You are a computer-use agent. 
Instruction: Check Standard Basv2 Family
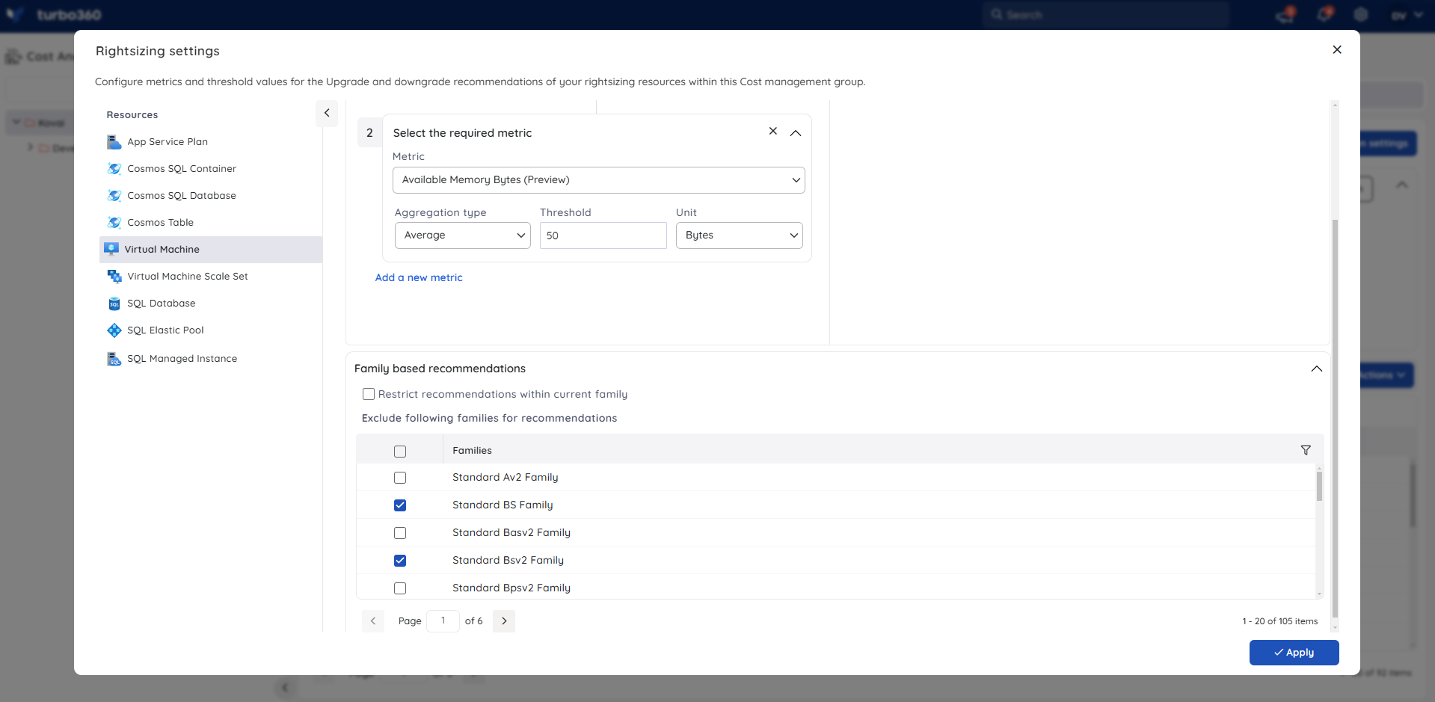tap(400, 533)
